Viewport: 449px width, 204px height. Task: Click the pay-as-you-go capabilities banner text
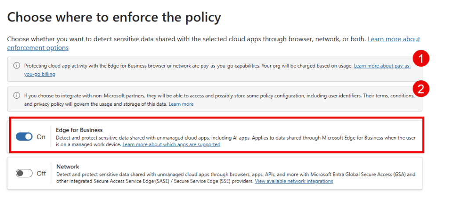[176, 66]
